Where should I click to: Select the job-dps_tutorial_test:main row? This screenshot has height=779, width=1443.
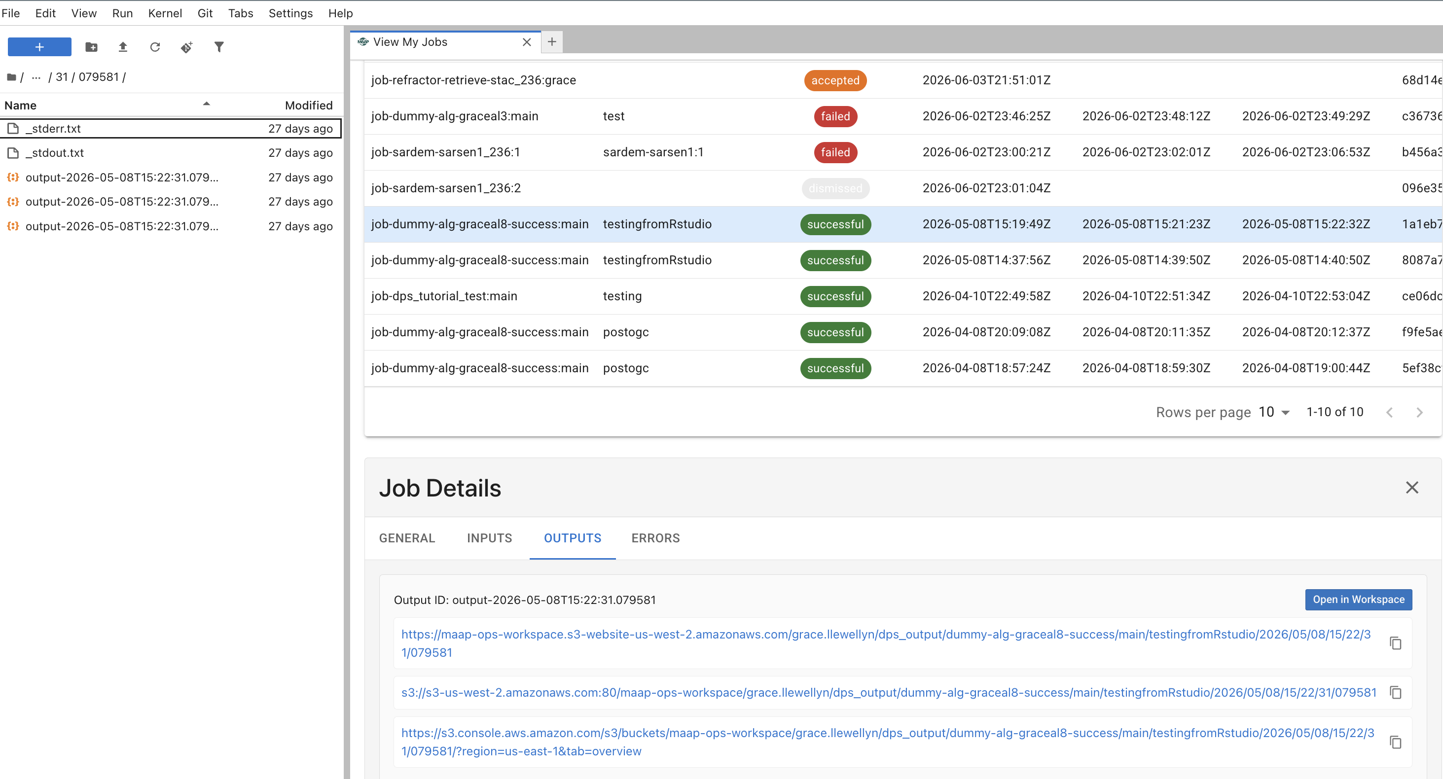903,296
